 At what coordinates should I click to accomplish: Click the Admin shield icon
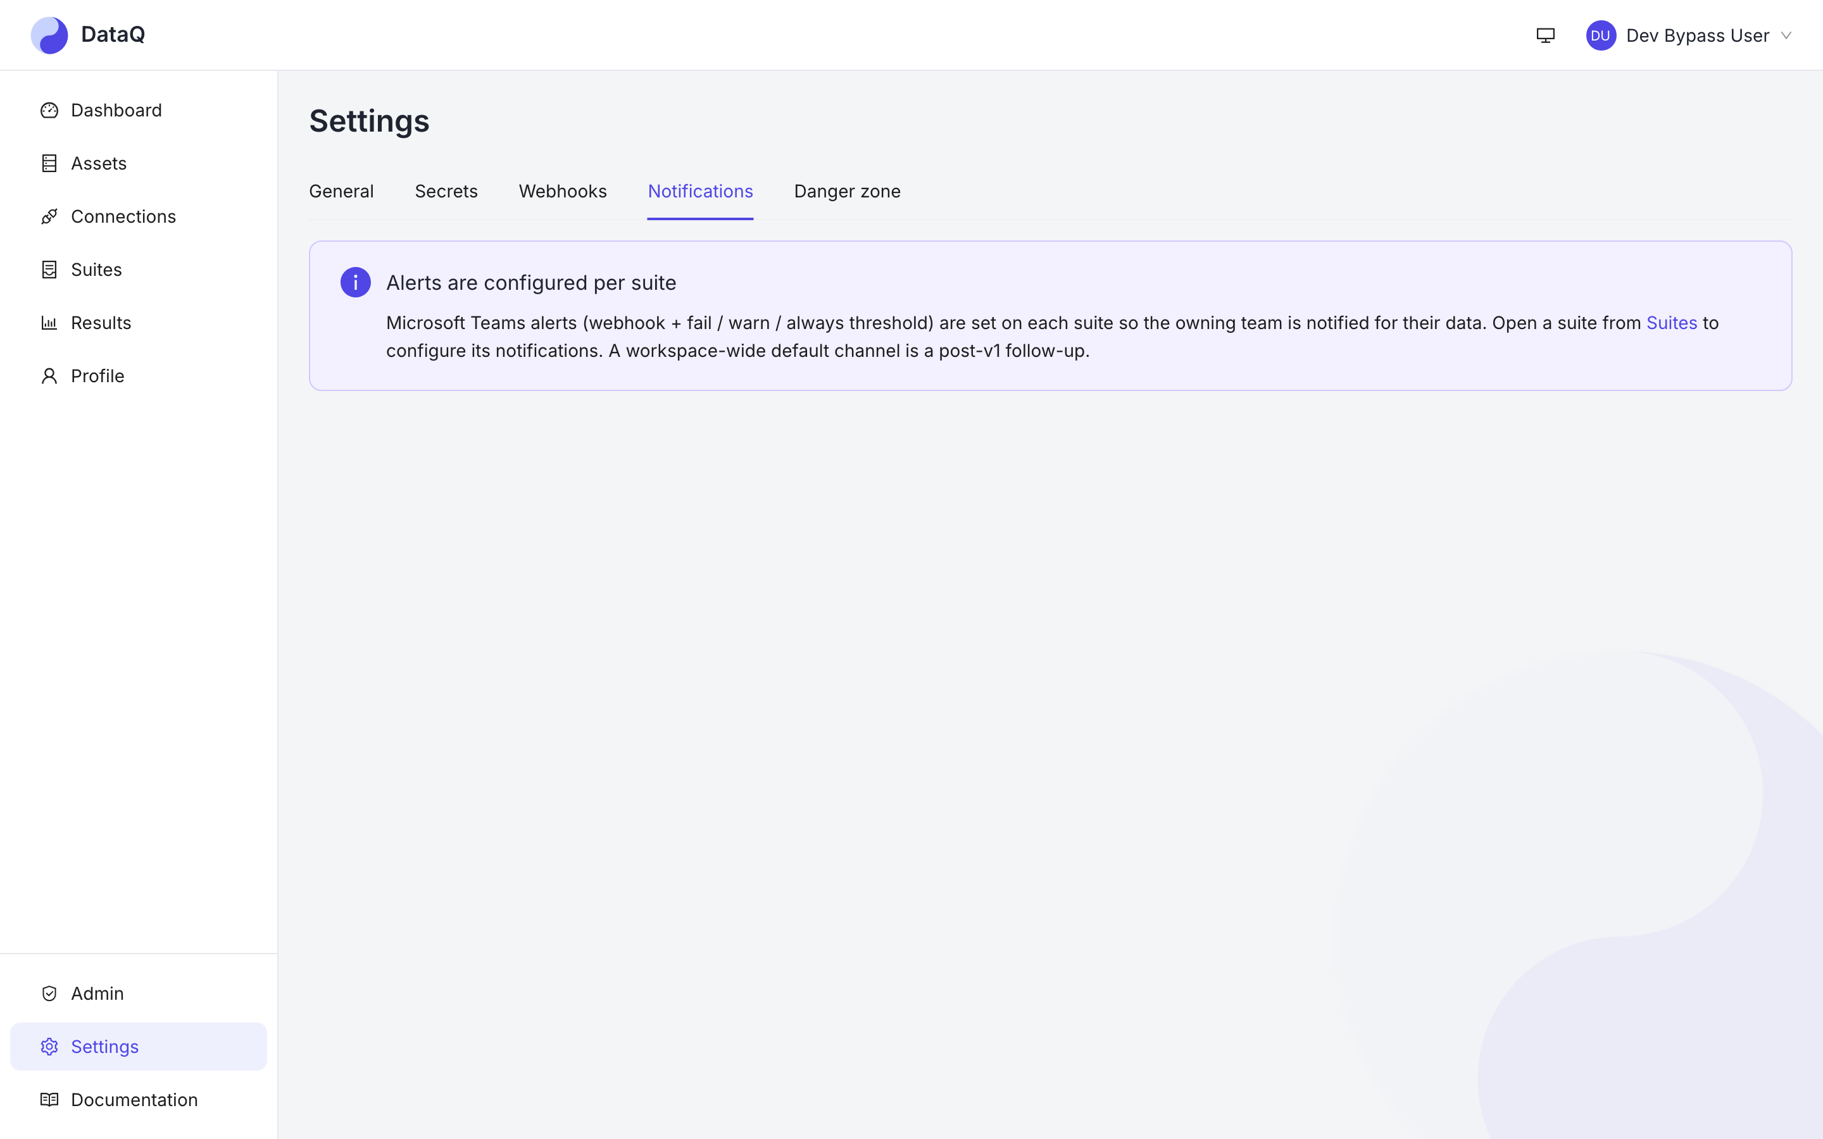coord(49,993)
